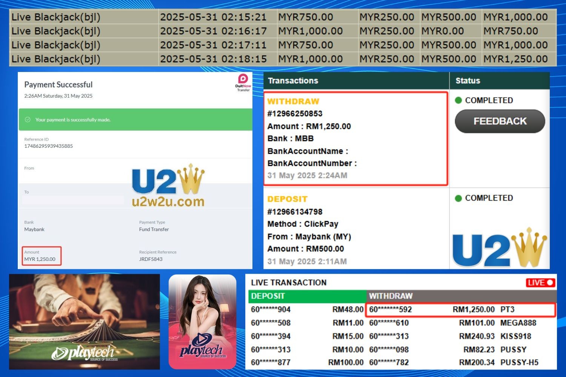
Task: Click the date 2:26AM Saturday, 31 May 2025
Action: (x=58, y=96)
